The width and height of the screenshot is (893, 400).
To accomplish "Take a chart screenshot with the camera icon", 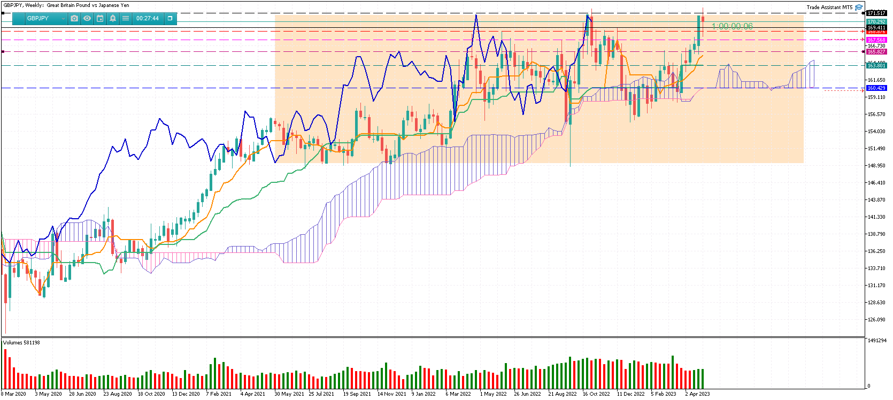I will [x=74, y=18].
